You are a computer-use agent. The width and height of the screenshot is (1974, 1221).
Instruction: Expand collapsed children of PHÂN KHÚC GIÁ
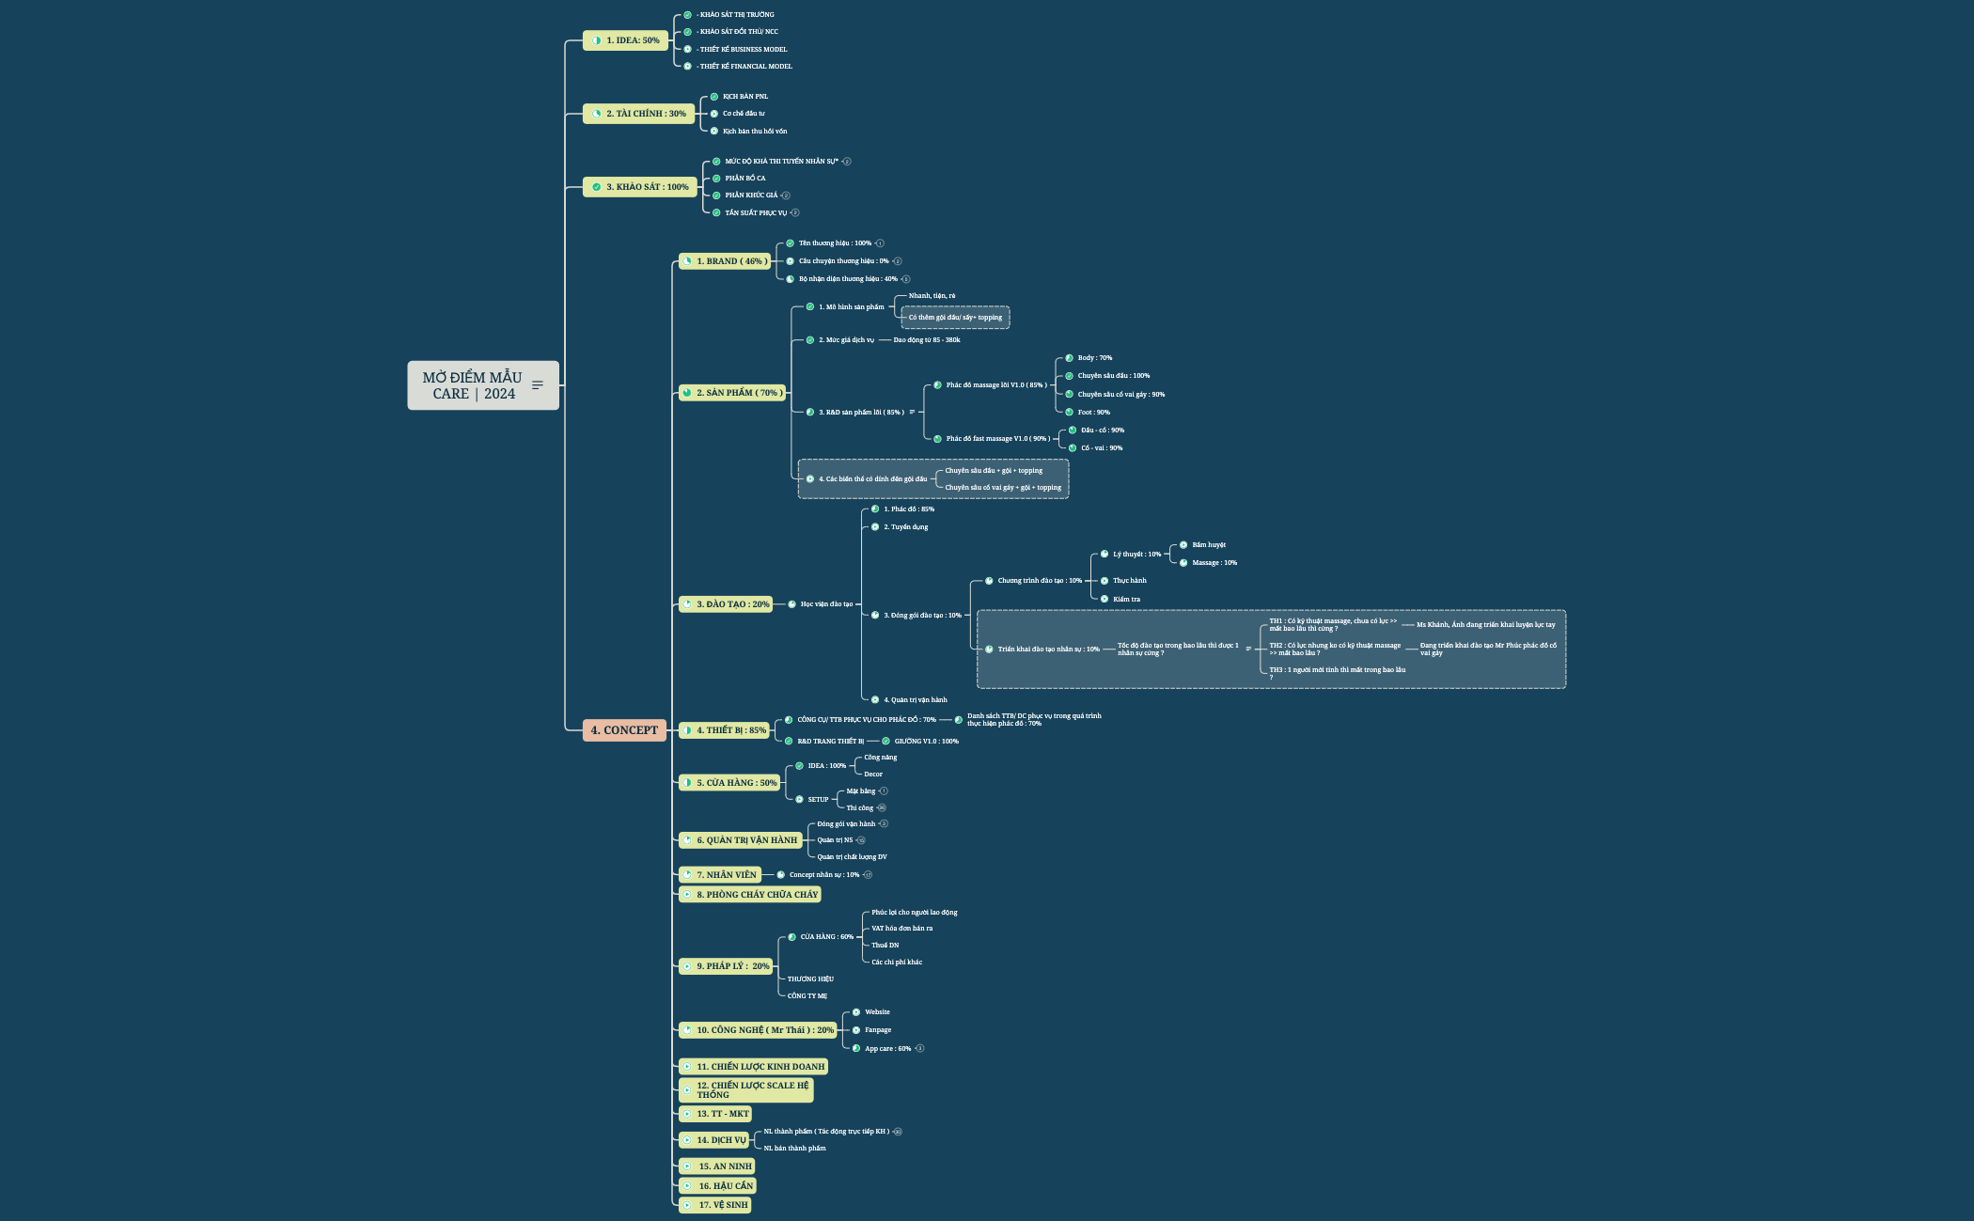pyautogui.click(x=786, y=196)
